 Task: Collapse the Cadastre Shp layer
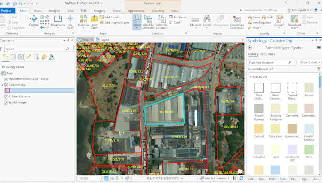click(2, 85)
